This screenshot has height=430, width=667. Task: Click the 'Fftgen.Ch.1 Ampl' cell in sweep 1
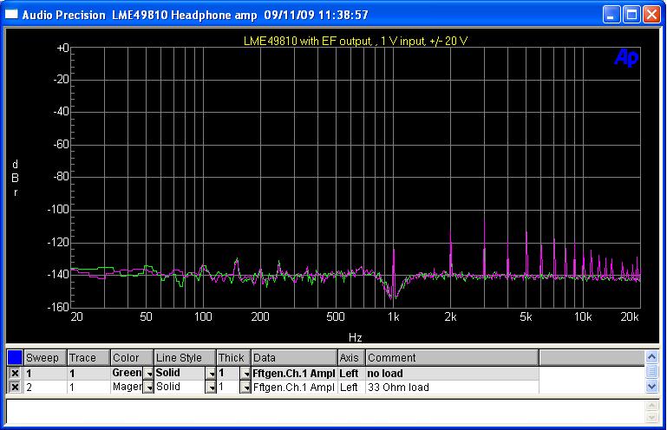pyautogui.click(x=294, y=374)
